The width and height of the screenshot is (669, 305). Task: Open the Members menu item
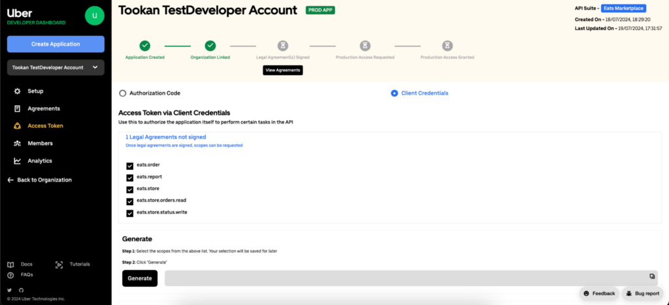(40, 143)
